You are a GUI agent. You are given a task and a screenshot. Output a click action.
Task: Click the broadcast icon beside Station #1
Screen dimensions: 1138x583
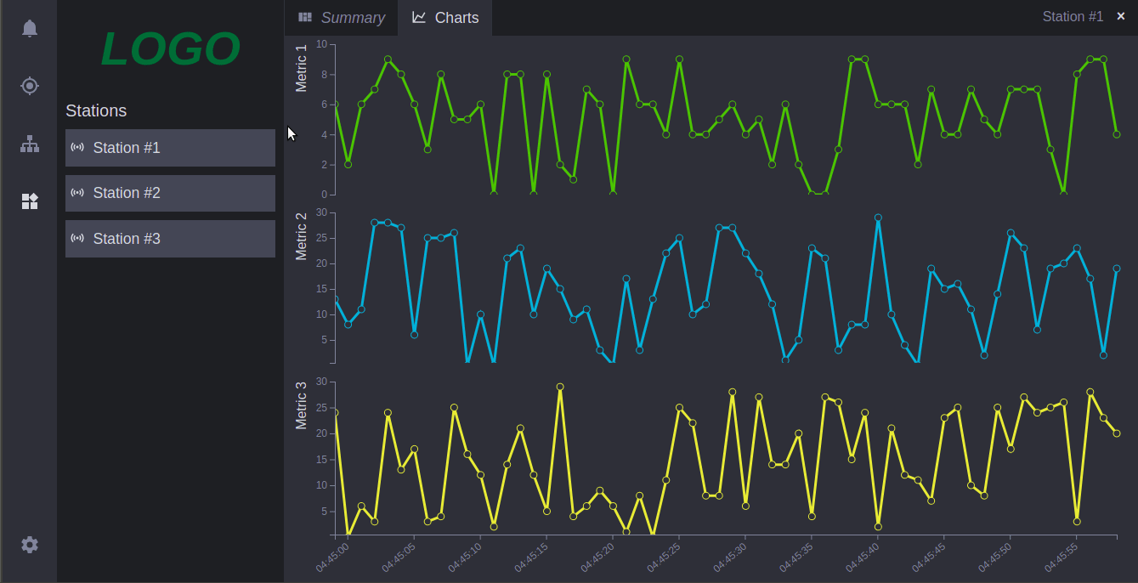(x=78, y=147)
